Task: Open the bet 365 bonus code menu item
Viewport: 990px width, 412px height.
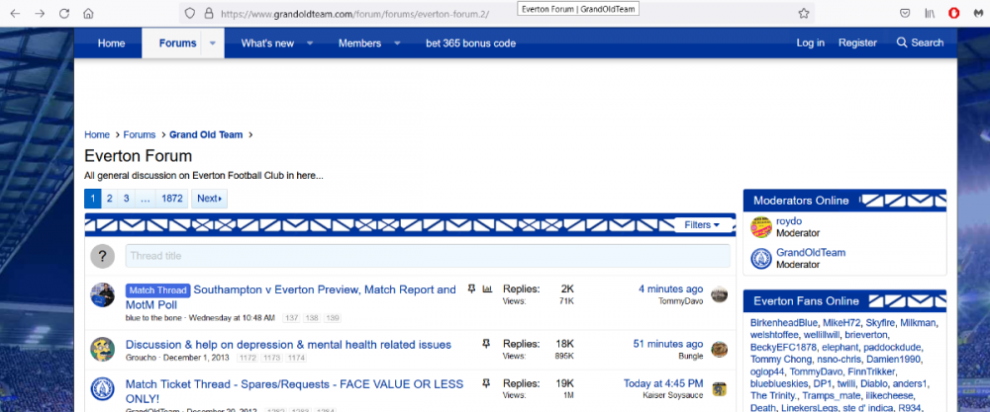Action: tap(470, 42)
